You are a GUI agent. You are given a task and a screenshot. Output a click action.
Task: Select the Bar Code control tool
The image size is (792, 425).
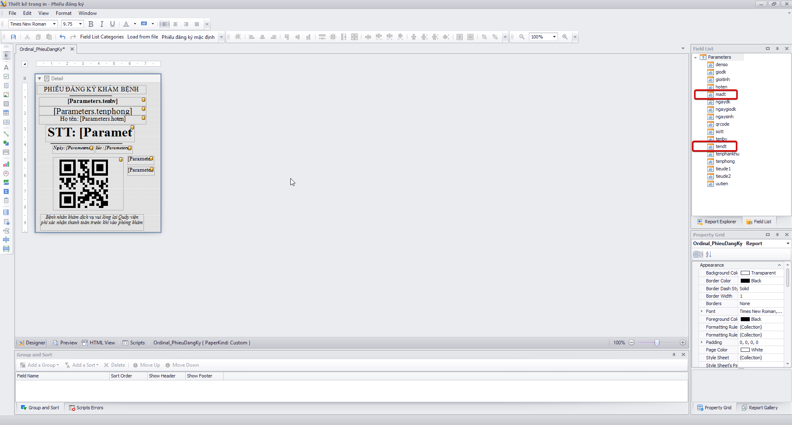click(6, 152)
